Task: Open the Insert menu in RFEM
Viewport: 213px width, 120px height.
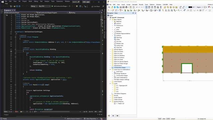Action: coord(123,4)
